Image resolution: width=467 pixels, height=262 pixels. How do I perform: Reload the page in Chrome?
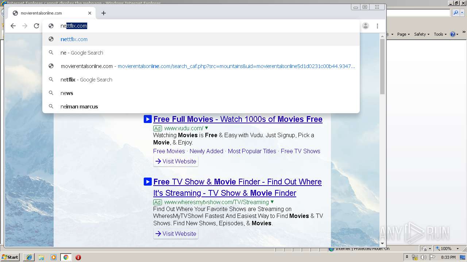click(36, 26)
